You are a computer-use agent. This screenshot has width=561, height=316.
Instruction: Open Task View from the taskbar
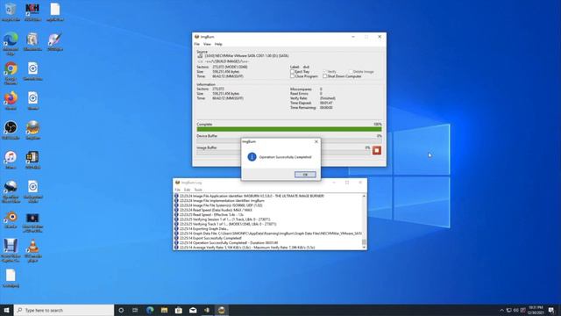coord(135,310)
